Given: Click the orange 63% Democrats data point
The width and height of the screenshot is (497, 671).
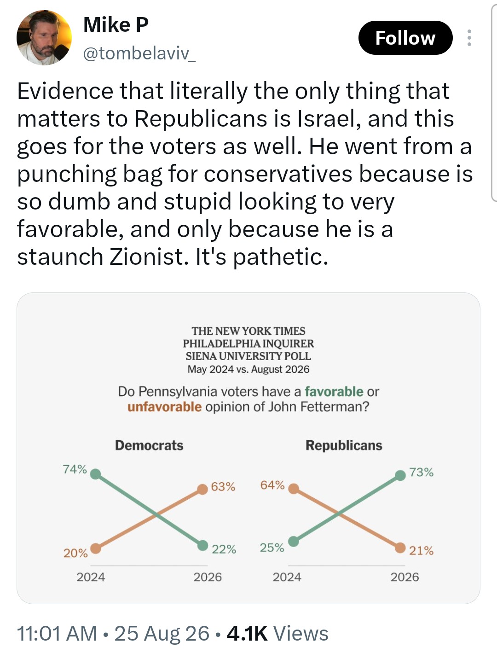Looking at the screenshot, I should (202, 489).
